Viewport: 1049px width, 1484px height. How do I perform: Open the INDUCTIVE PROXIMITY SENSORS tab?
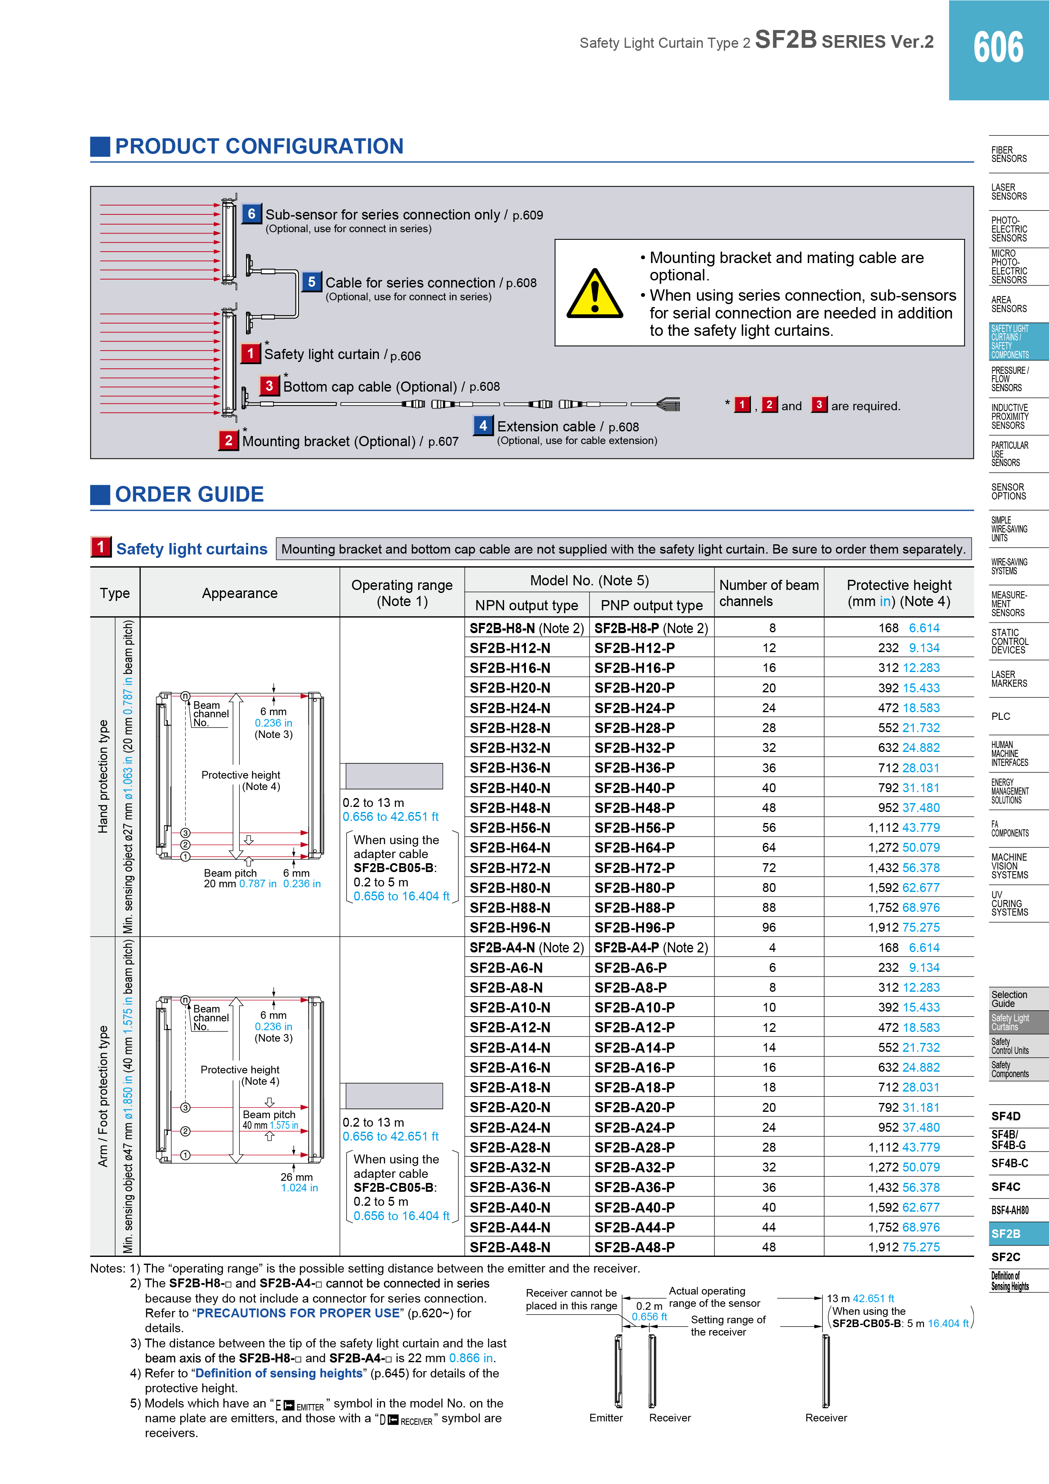pyautogui.click(x=1018, y=417)
